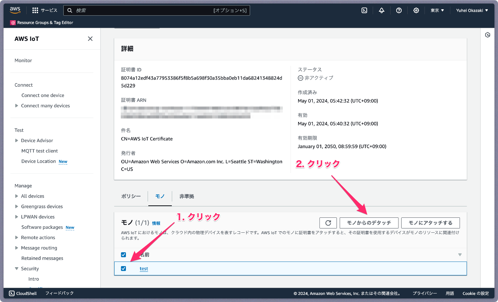Screen dimensions: 498x302
Task: Open Software packages
Action: (x=42, y=227)
